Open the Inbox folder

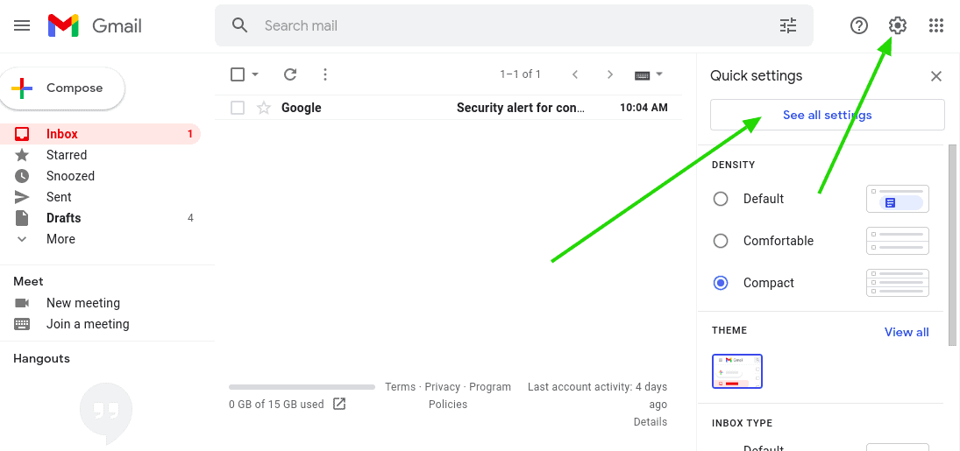click(x=101, y=134)
